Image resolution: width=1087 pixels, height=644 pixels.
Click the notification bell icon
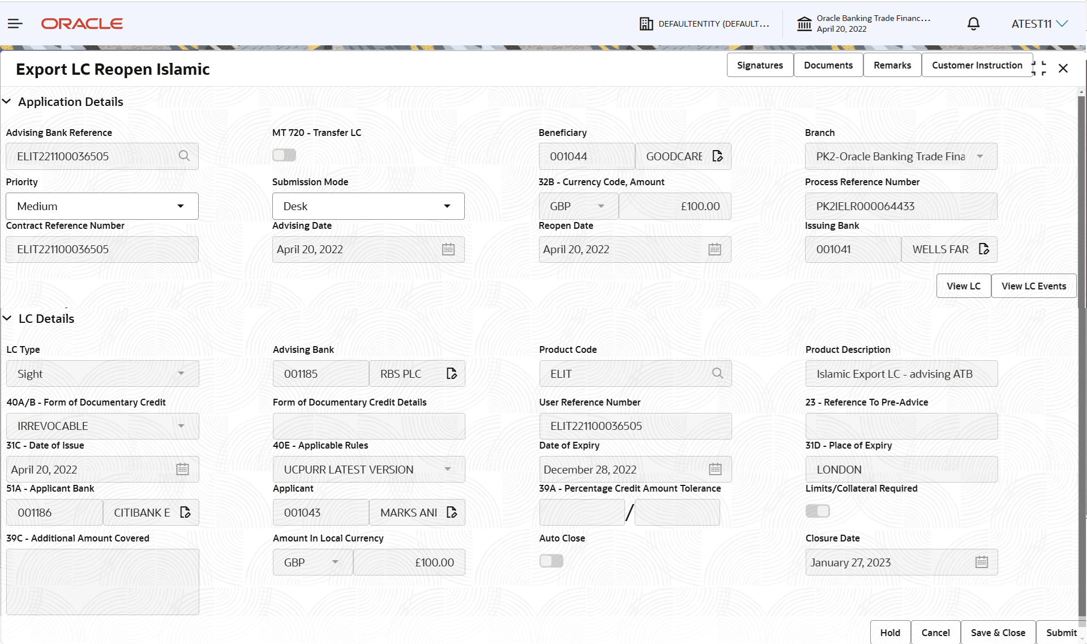(973, 24)
